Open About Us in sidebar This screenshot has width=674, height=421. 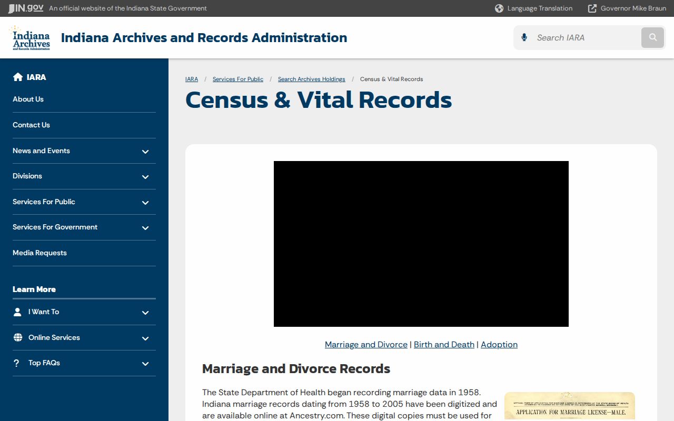pyautogui.click(x=28, y=99)
